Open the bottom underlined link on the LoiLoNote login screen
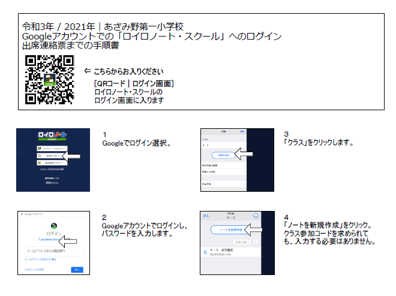Image resolution: width=396 pixels, height=296 pixels. coord(52,183)
